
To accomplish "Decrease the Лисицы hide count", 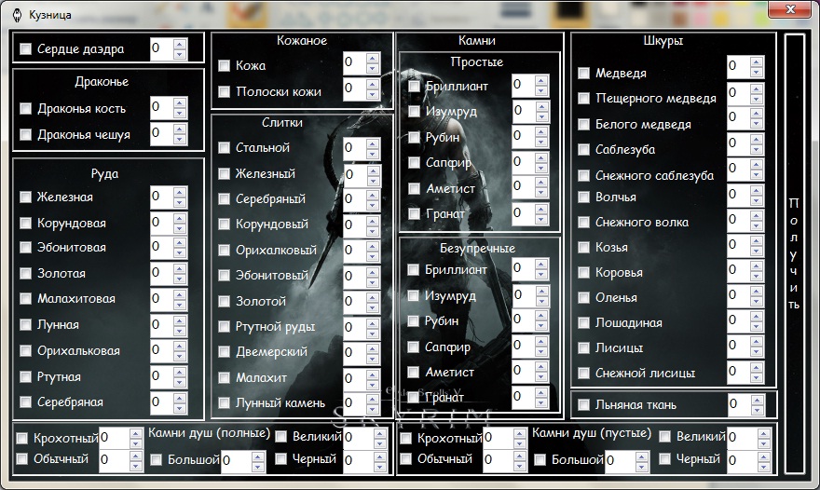I will pos(757,351).
